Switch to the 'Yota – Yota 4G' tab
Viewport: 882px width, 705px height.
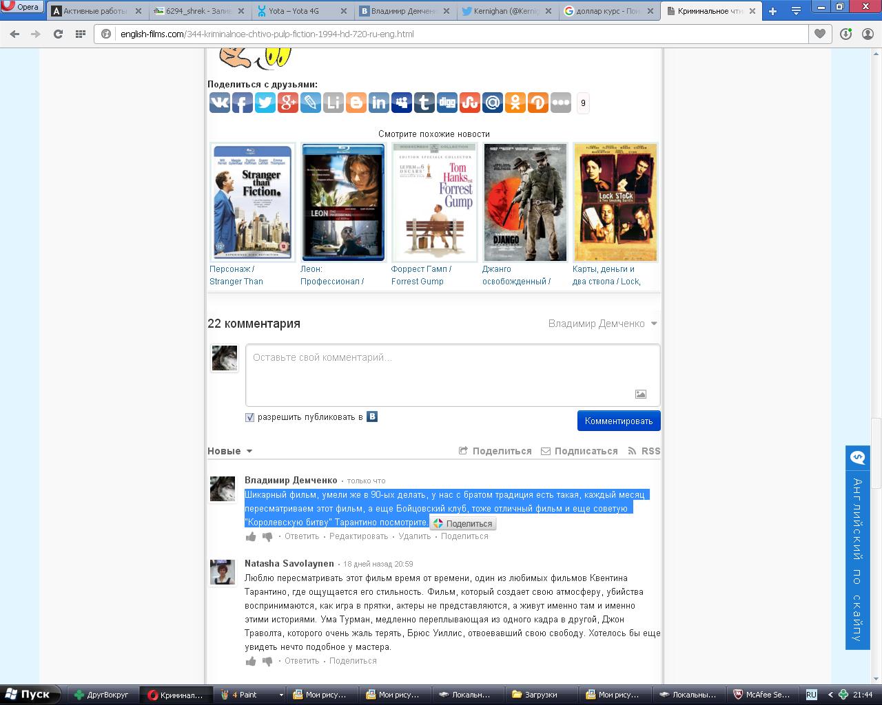[301, 11]
